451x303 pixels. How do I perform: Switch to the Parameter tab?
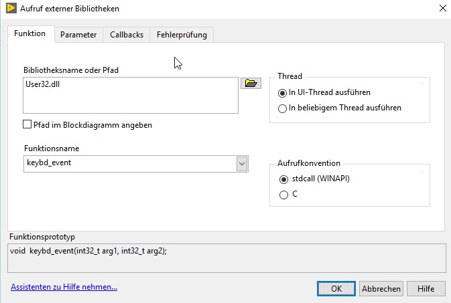(78, 35)
